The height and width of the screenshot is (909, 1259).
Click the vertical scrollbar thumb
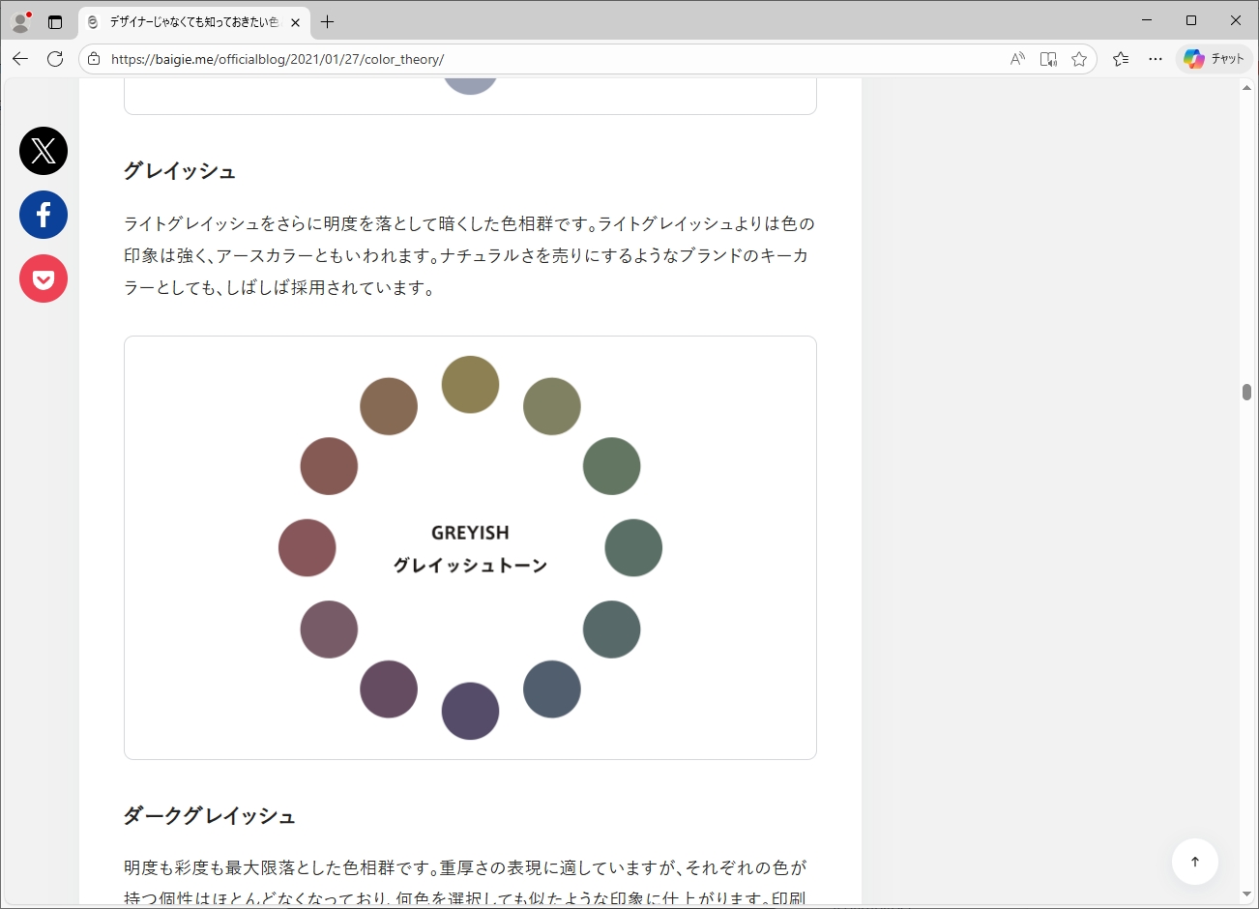tap(1246, 392)
